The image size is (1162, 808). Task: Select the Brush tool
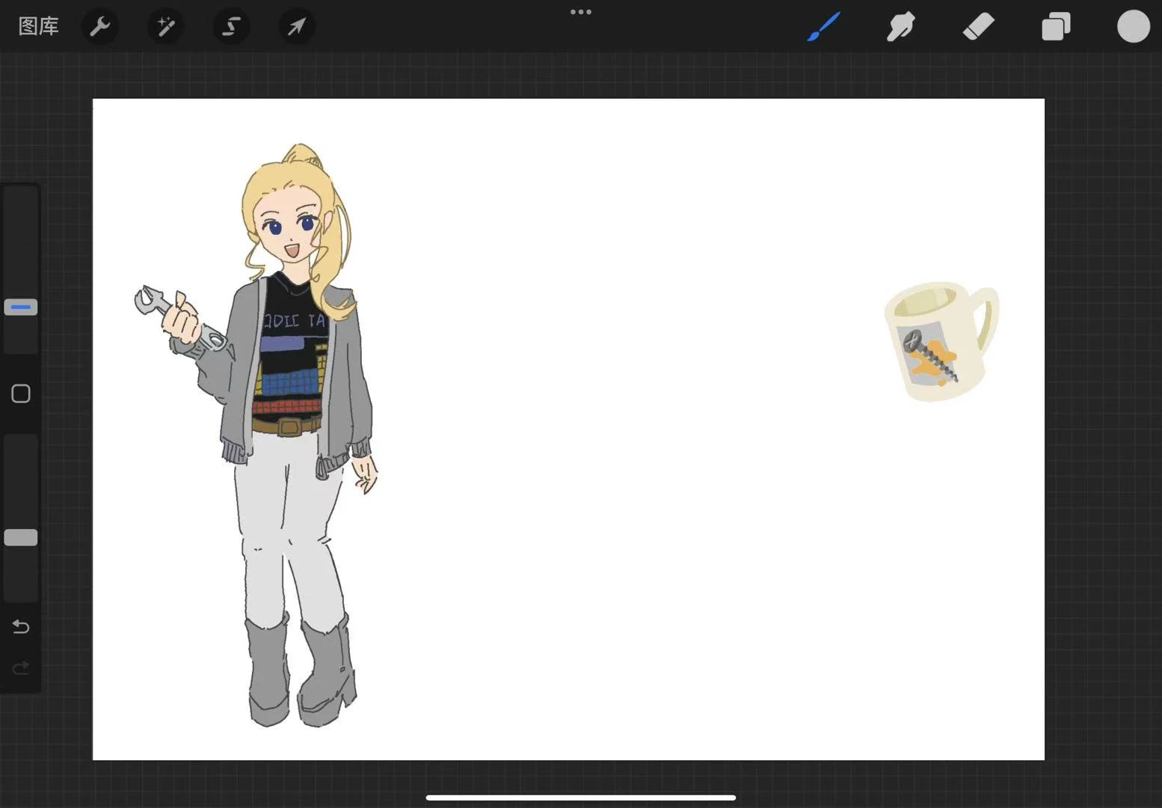824,27
